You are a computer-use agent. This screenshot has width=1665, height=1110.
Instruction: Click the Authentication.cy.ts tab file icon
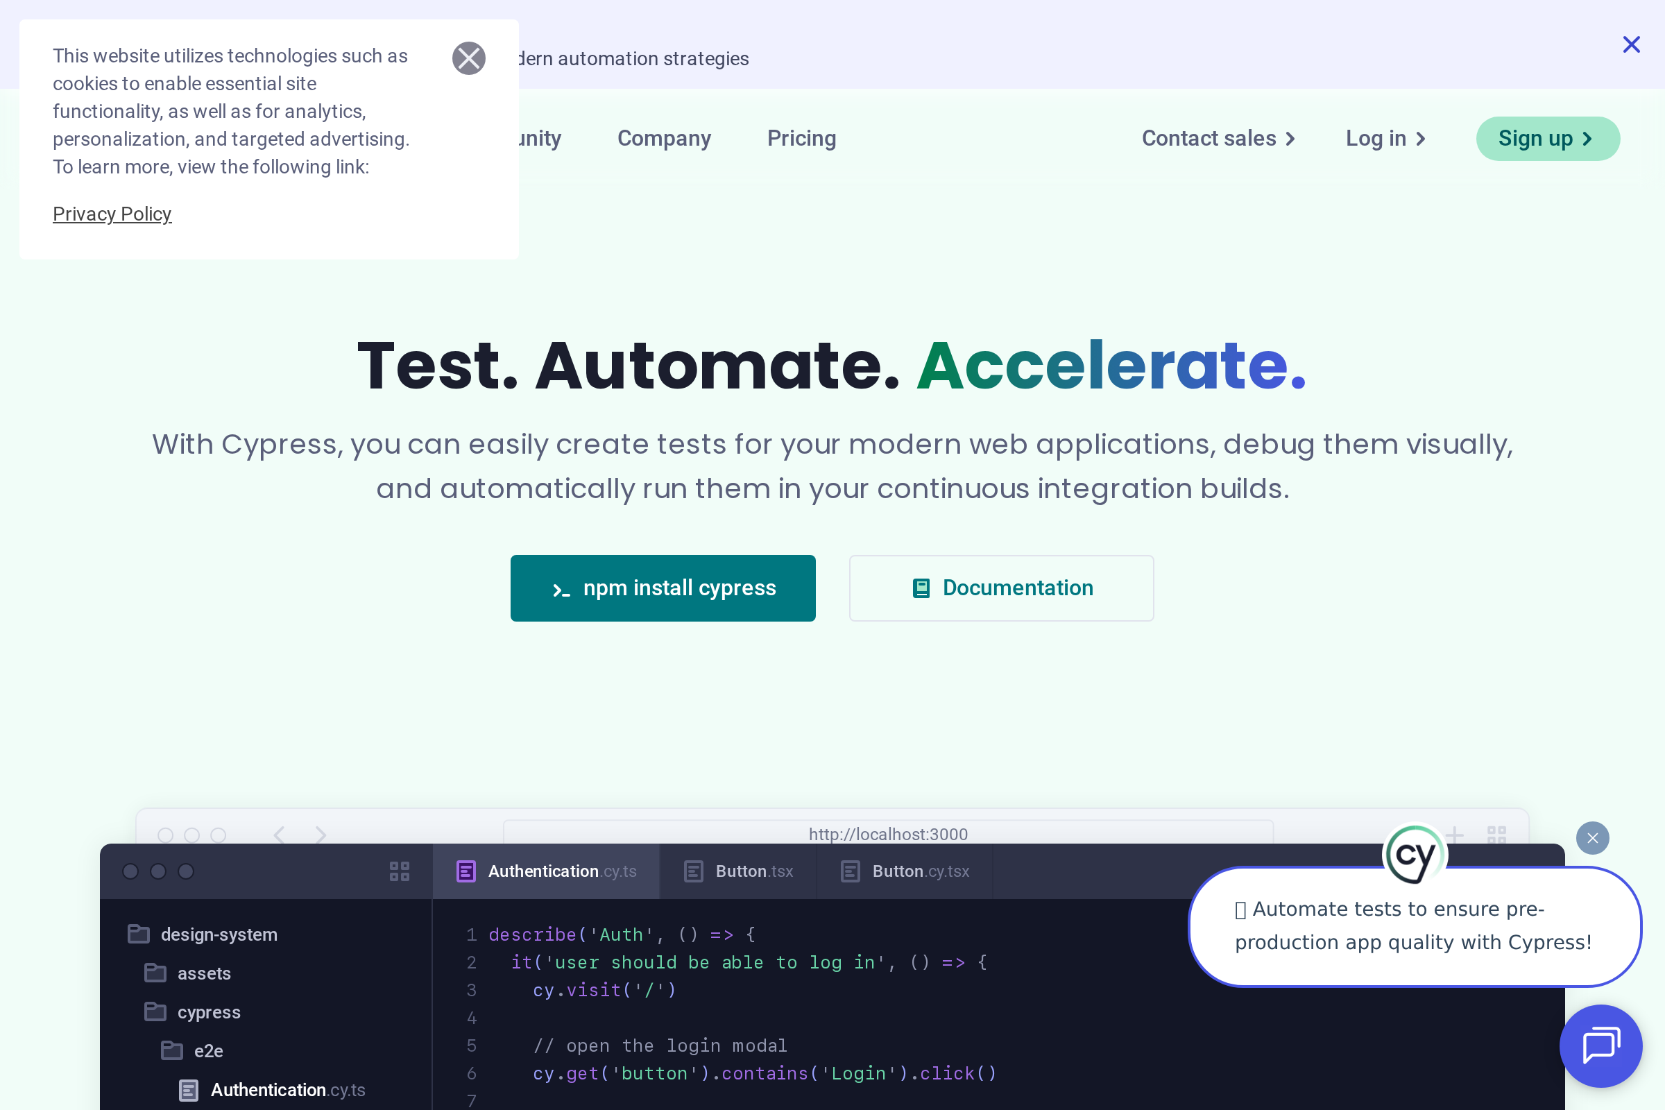[x=466, y=871]
